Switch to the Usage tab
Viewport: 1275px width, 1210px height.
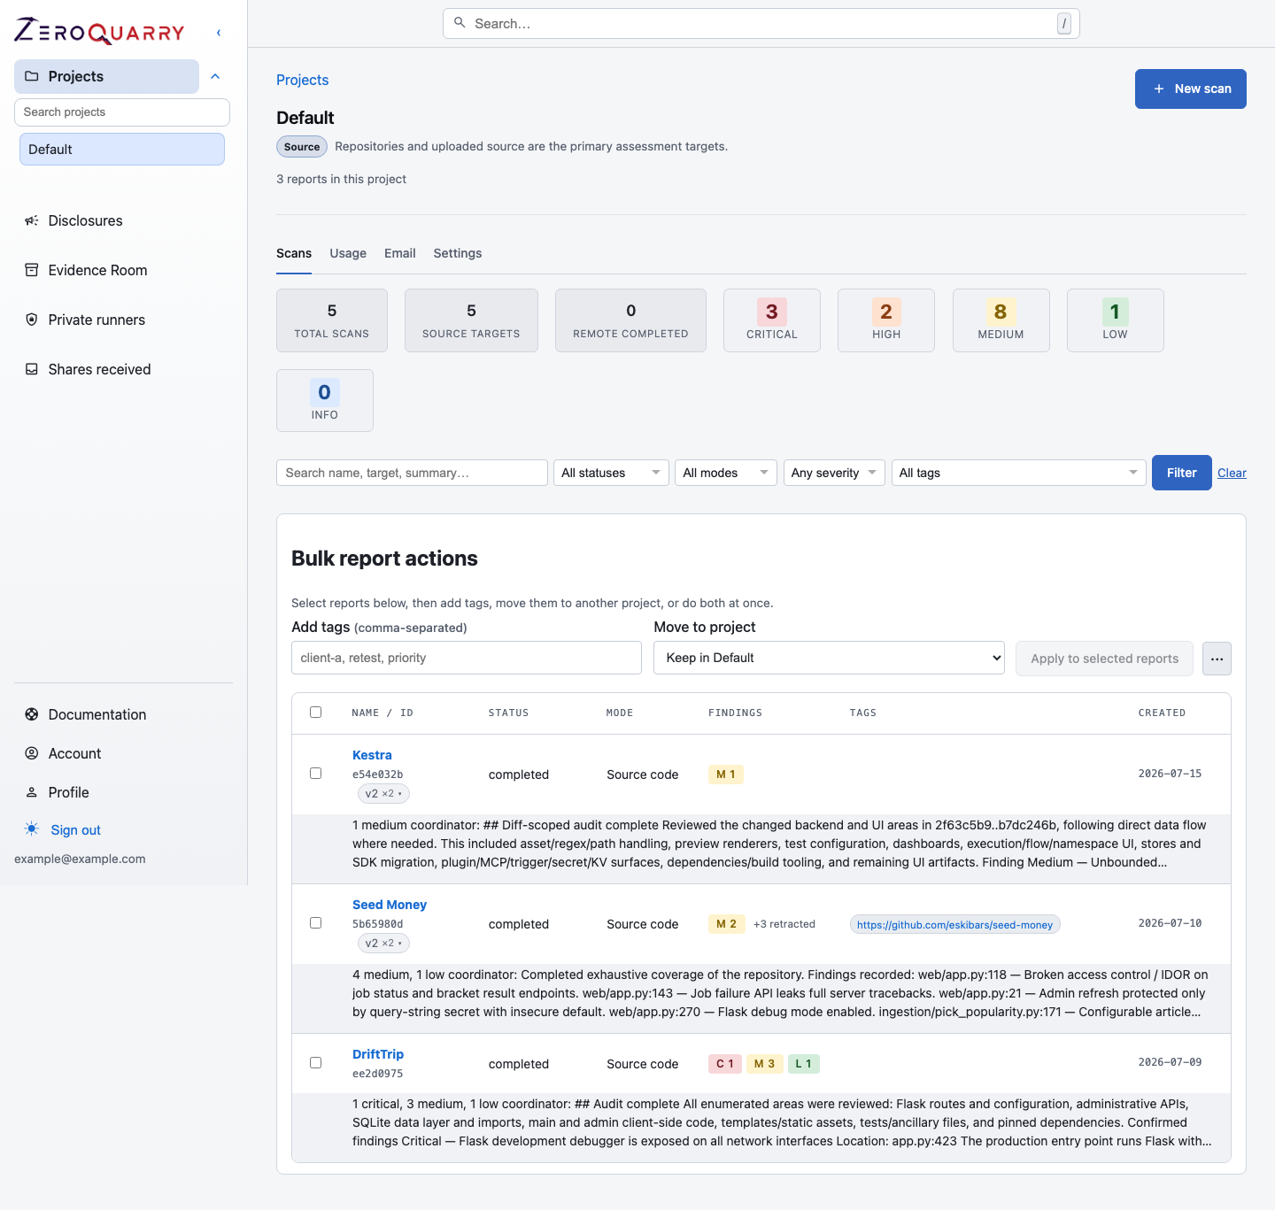click(x=348, y=253)
